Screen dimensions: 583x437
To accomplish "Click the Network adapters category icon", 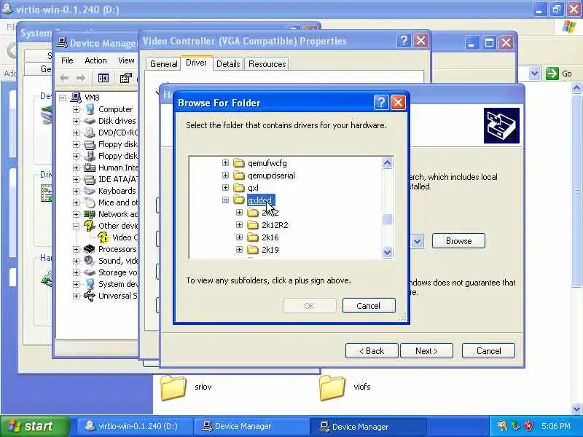I will (90, 214).
